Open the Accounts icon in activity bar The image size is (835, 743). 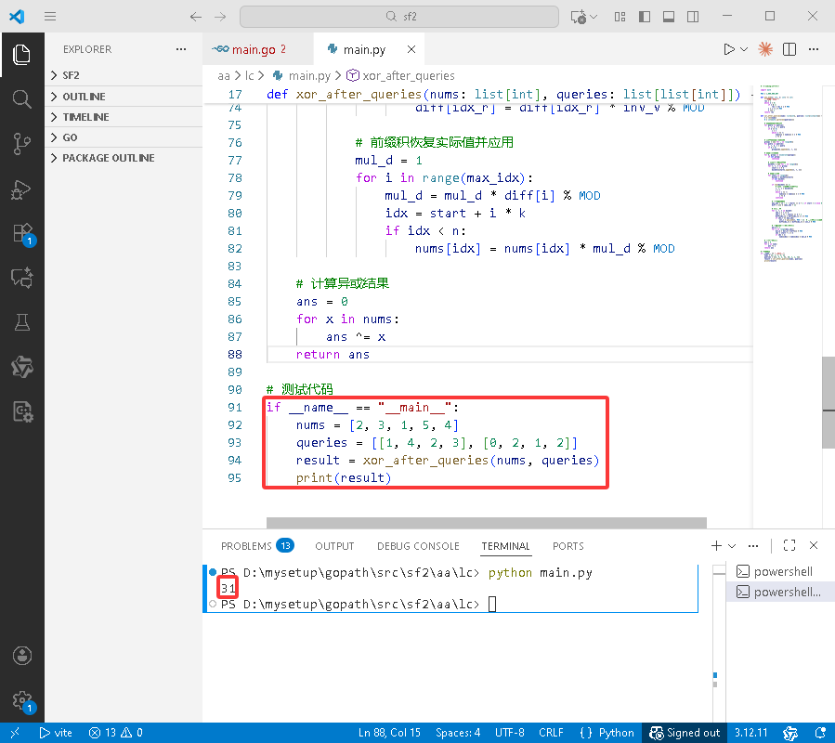[x=22, y=656]
